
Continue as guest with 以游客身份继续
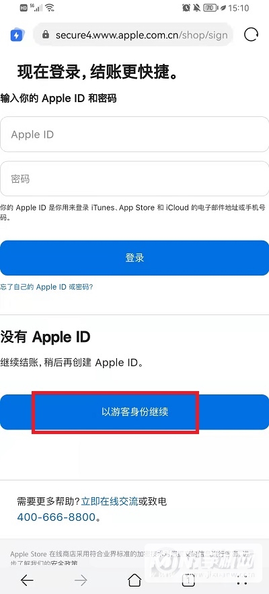click(134, 412)
